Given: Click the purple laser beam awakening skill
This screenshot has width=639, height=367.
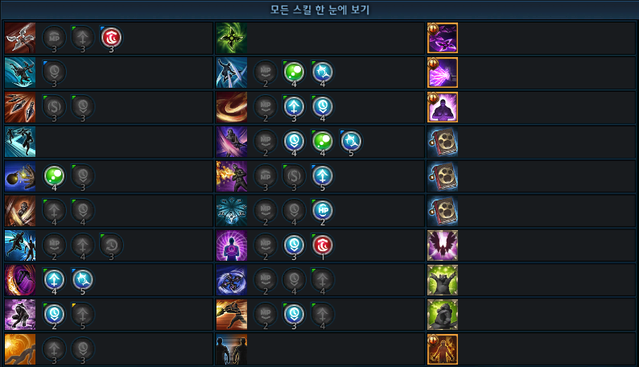Looking at the screenshot, I should [443, 72].
